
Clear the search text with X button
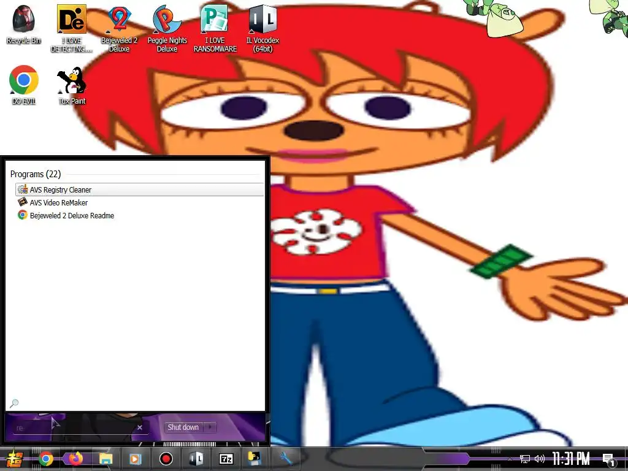pyautogui.click(x=140, y=427)
